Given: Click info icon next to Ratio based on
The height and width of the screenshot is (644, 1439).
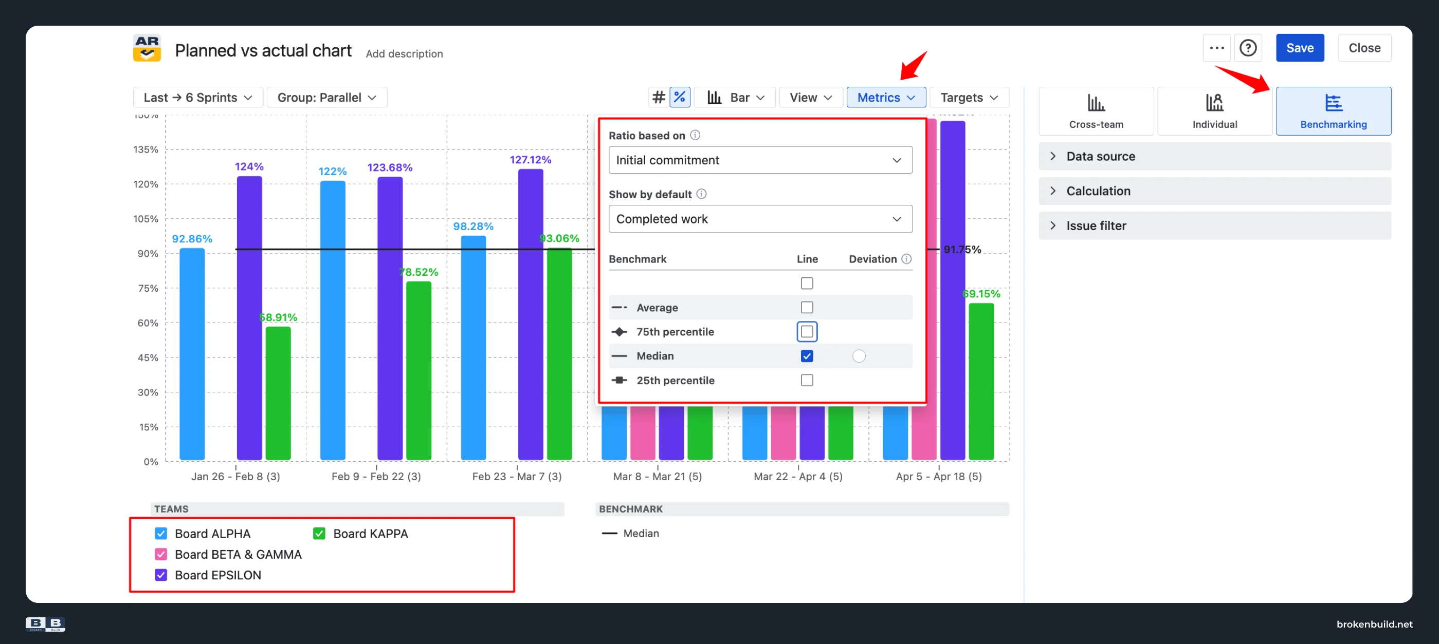Looking at the screenshot, I should [x=695, y=135].
